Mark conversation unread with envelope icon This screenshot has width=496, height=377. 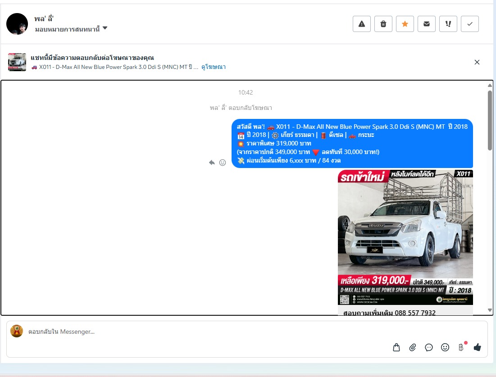(x=427, y=24)
